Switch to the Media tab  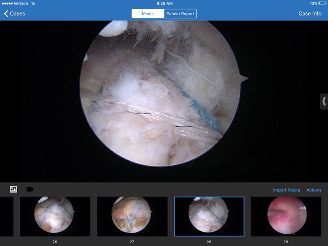(x=148, y=14)
